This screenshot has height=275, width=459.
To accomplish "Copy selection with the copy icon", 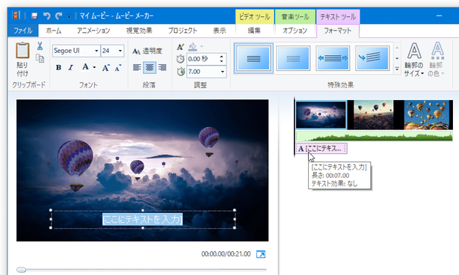I will click(x=40, y=58).
